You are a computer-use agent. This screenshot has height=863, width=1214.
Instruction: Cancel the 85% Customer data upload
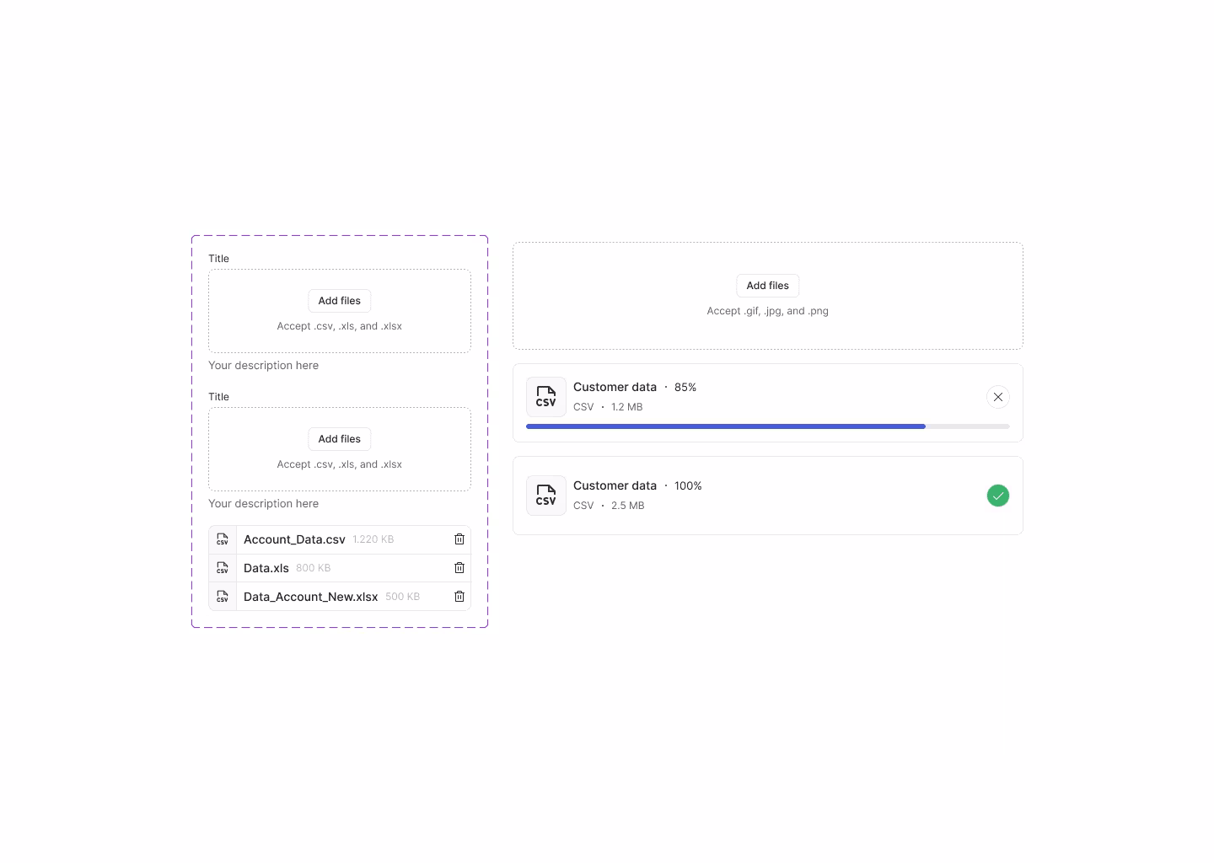[998, 397]
